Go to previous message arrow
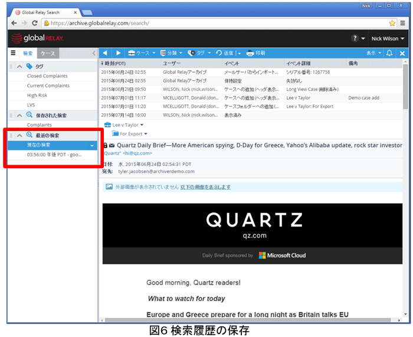The width and height of the screenshot is (413, 337). [x=105, y=53]
